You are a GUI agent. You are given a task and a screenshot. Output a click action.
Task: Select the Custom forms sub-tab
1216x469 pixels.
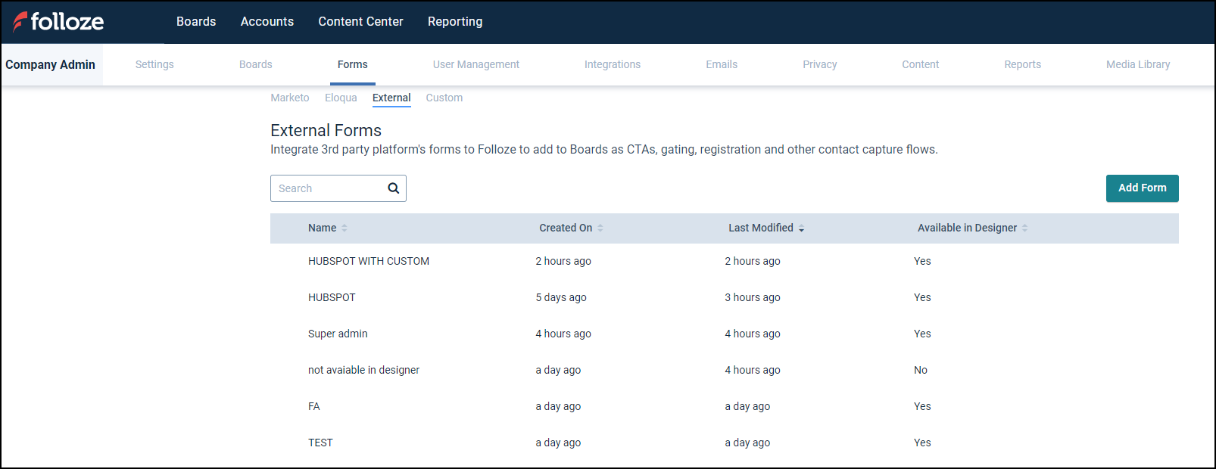[444, 98]
